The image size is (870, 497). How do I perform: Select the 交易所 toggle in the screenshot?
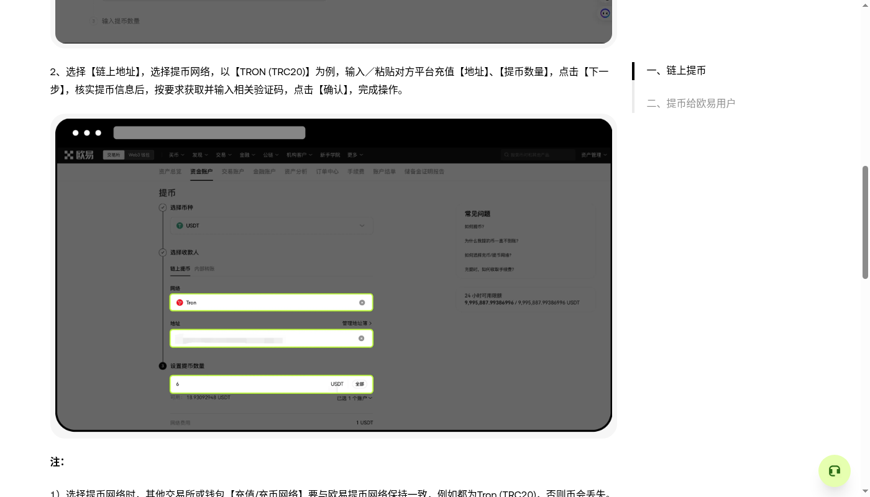113,155
